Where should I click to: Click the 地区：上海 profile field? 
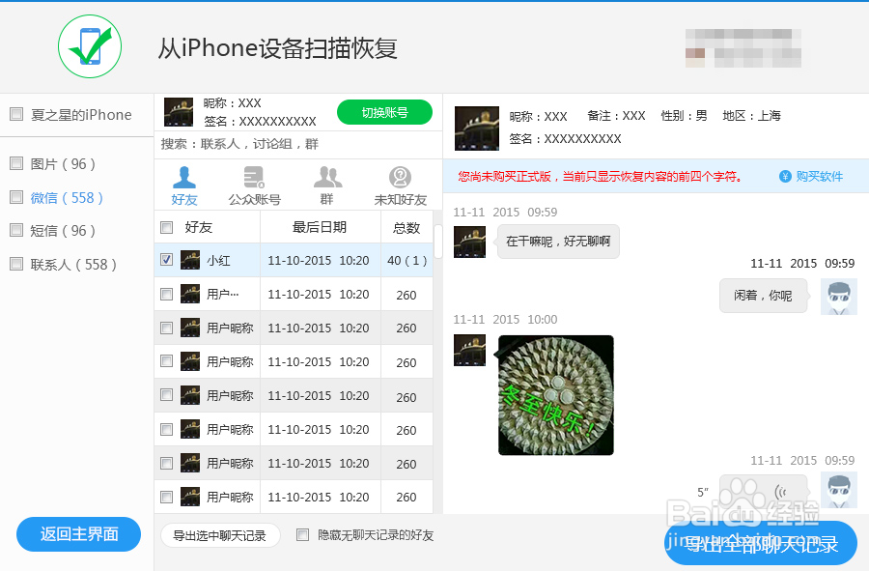(751, 116)
